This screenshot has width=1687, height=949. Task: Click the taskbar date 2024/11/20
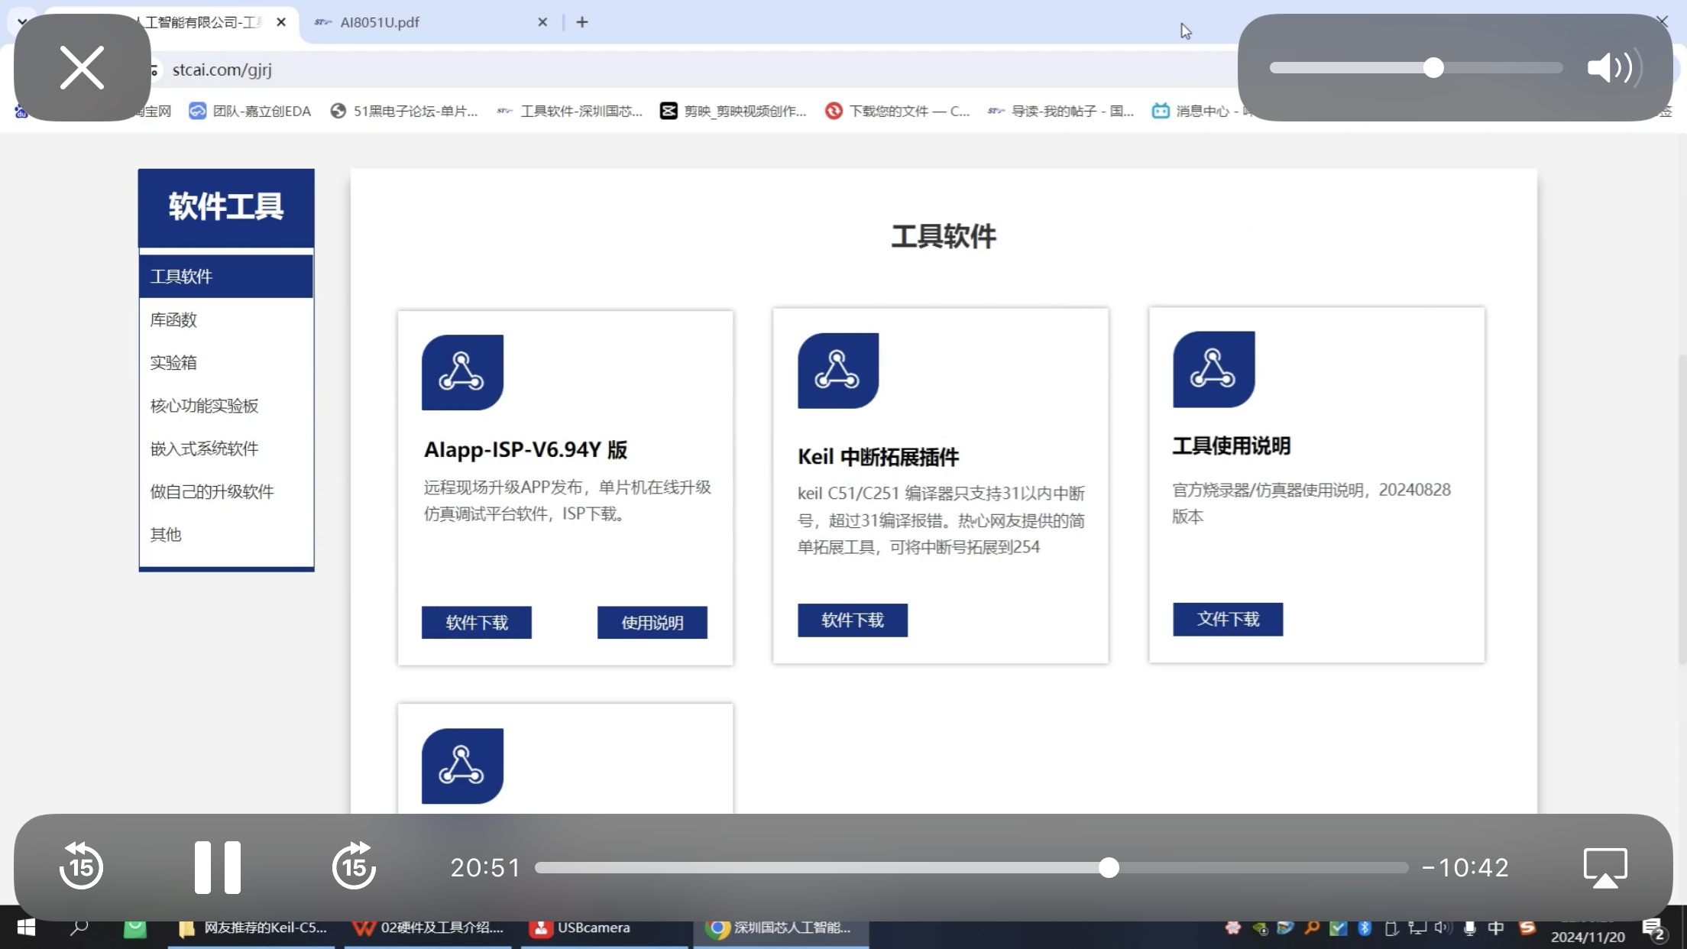[1588, 937]
